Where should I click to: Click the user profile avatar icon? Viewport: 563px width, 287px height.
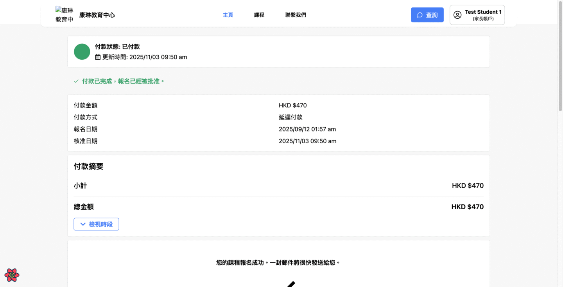click(x=457, y=15)
